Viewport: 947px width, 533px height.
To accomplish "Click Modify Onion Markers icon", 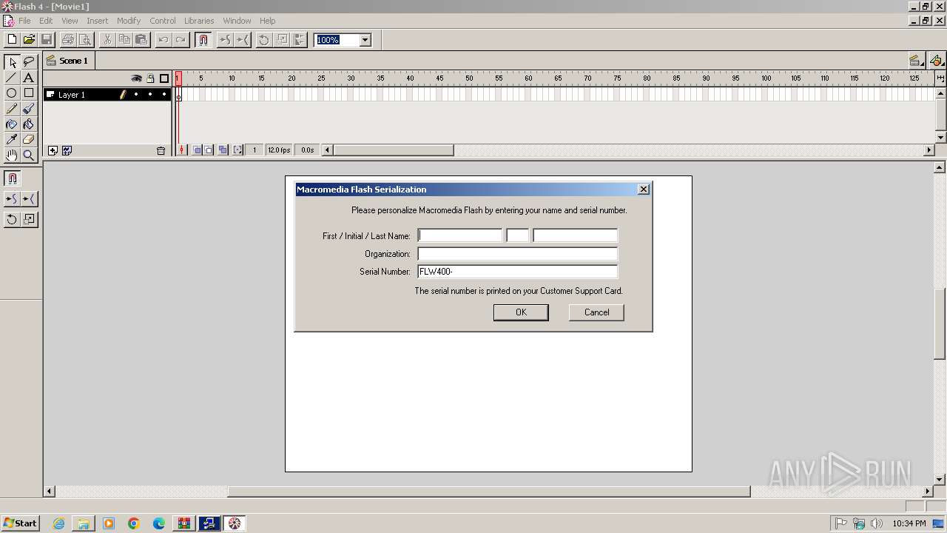I will point(238,150).
